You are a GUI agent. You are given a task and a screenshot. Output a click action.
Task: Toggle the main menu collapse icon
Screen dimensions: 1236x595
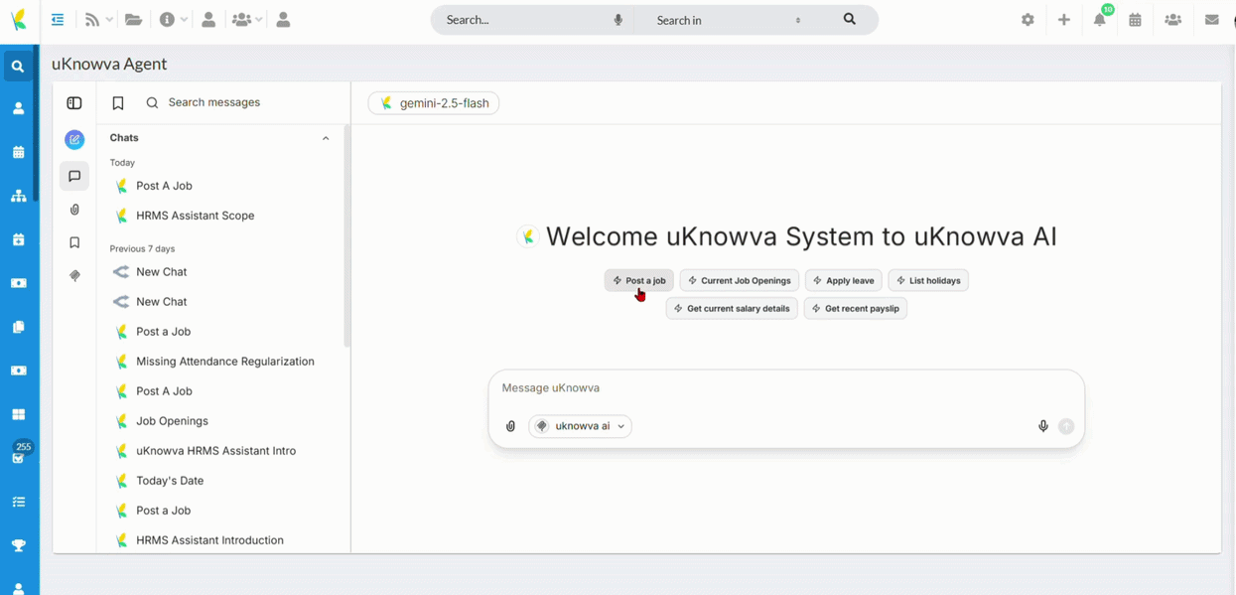tap(58, 20)
